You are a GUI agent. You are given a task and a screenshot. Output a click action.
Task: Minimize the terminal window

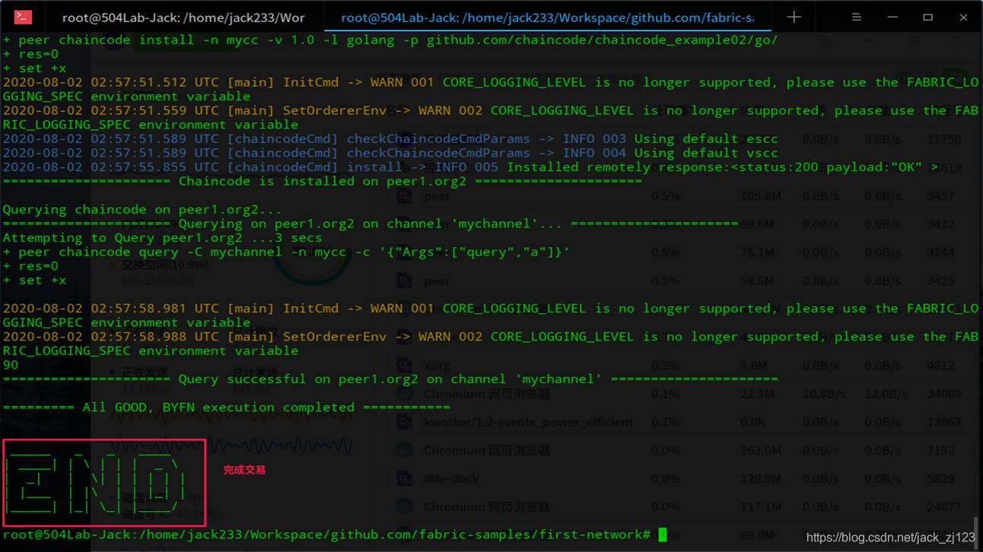click(892, 17)
